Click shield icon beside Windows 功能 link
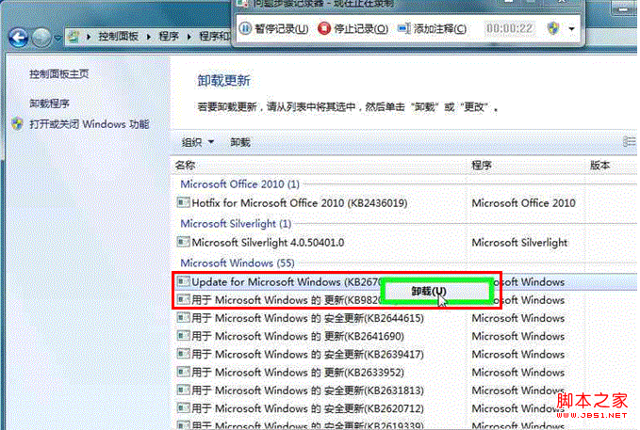The width and height of the screenshot is (640, 430). click(17, 124)
